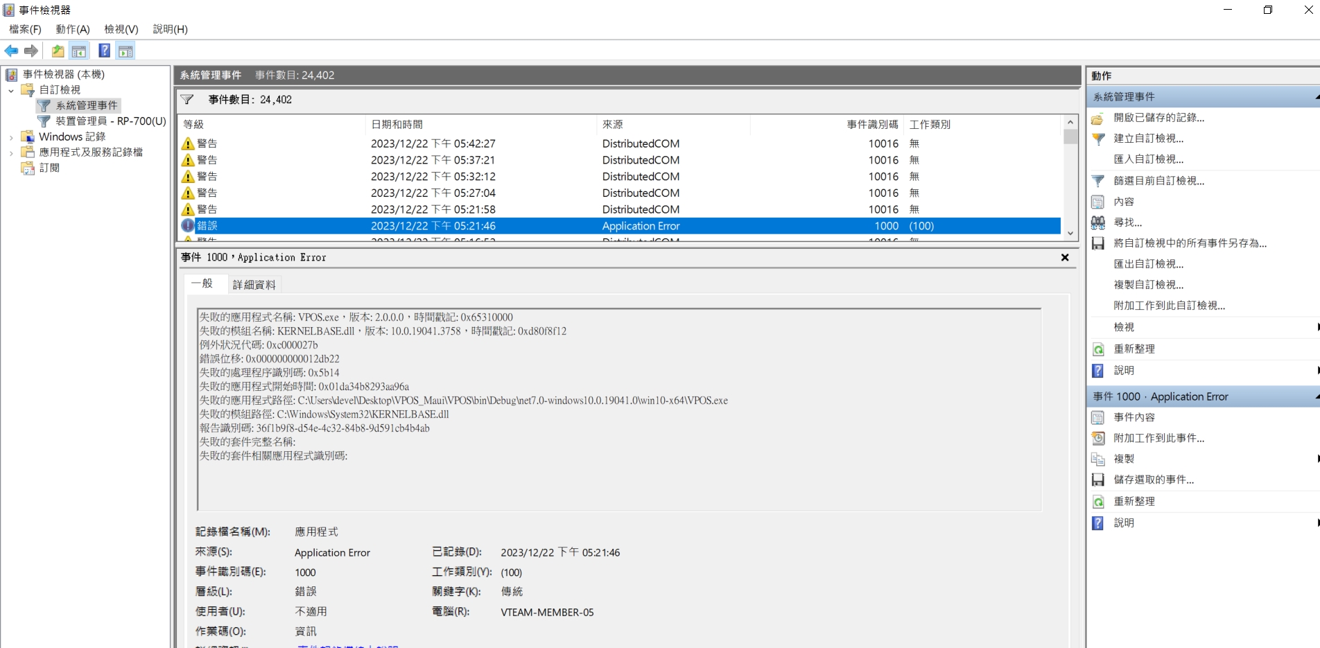Click the event list scrollbar down arrow

point(1070,234)
